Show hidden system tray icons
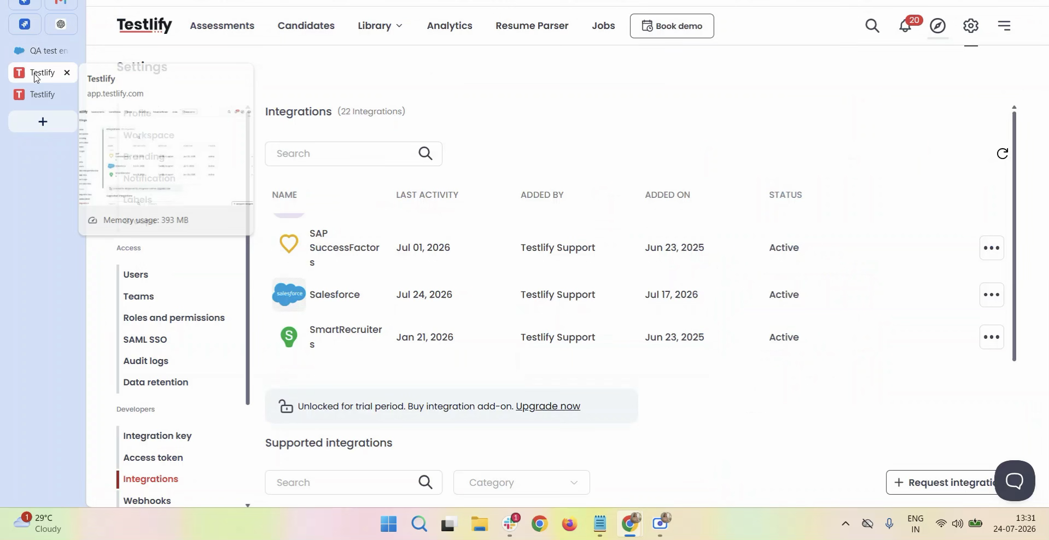The width and height of the screenshot is (1049, 540). click(x=845, y=524)
